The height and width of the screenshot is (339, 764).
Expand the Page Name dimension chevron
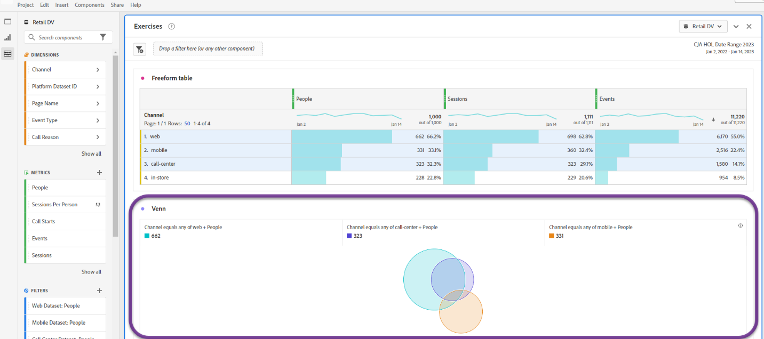click(x=98, y=103)
